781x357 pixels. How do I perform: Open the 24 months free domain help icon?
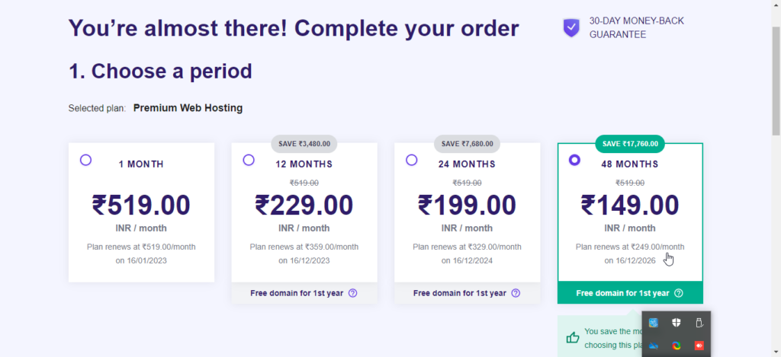[516, 293]
